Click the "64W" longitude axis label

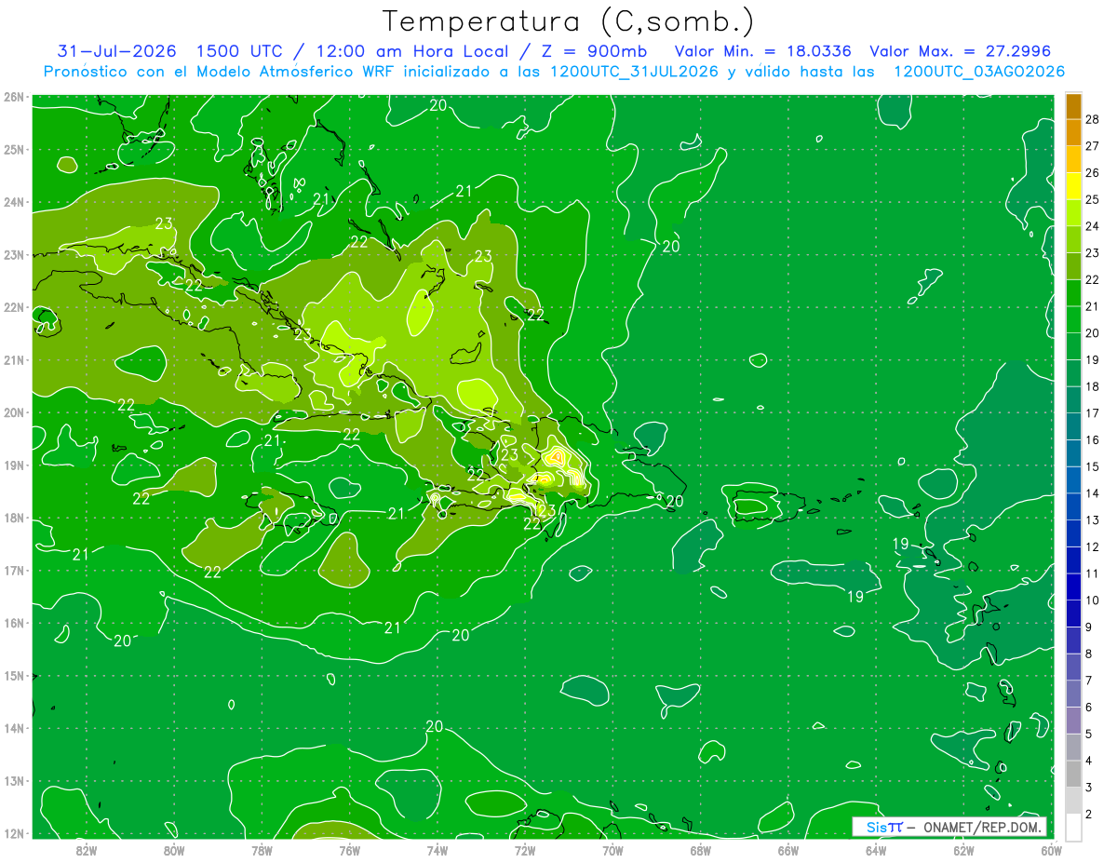click(x=876, y=850)
